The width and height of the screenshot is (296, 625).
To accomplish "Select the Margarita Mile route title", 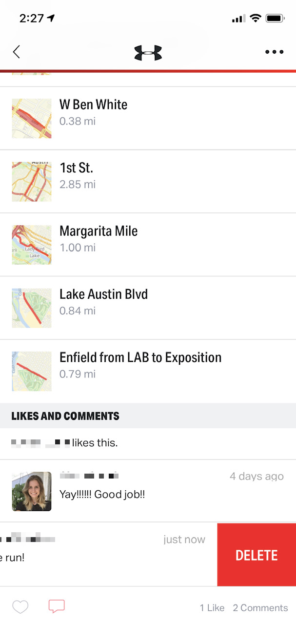I will [x=99, y=231].
